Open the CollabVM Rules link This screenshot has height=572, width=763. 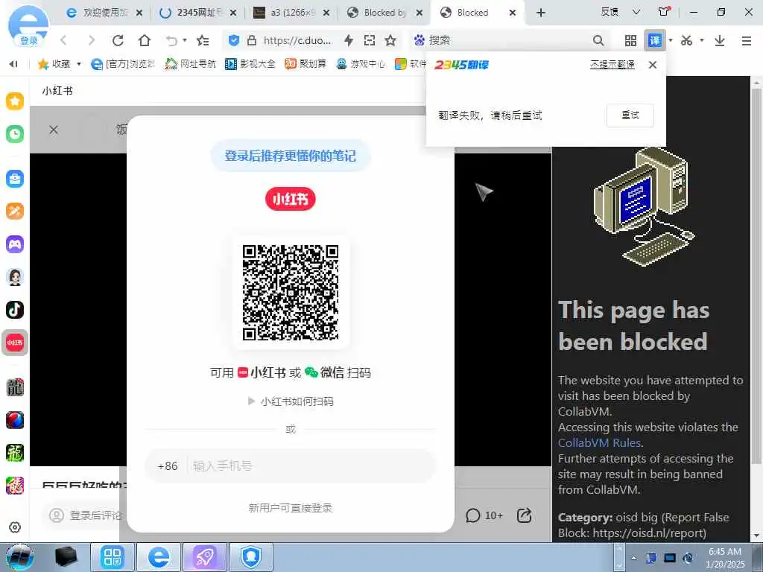(x=599, y=442)
